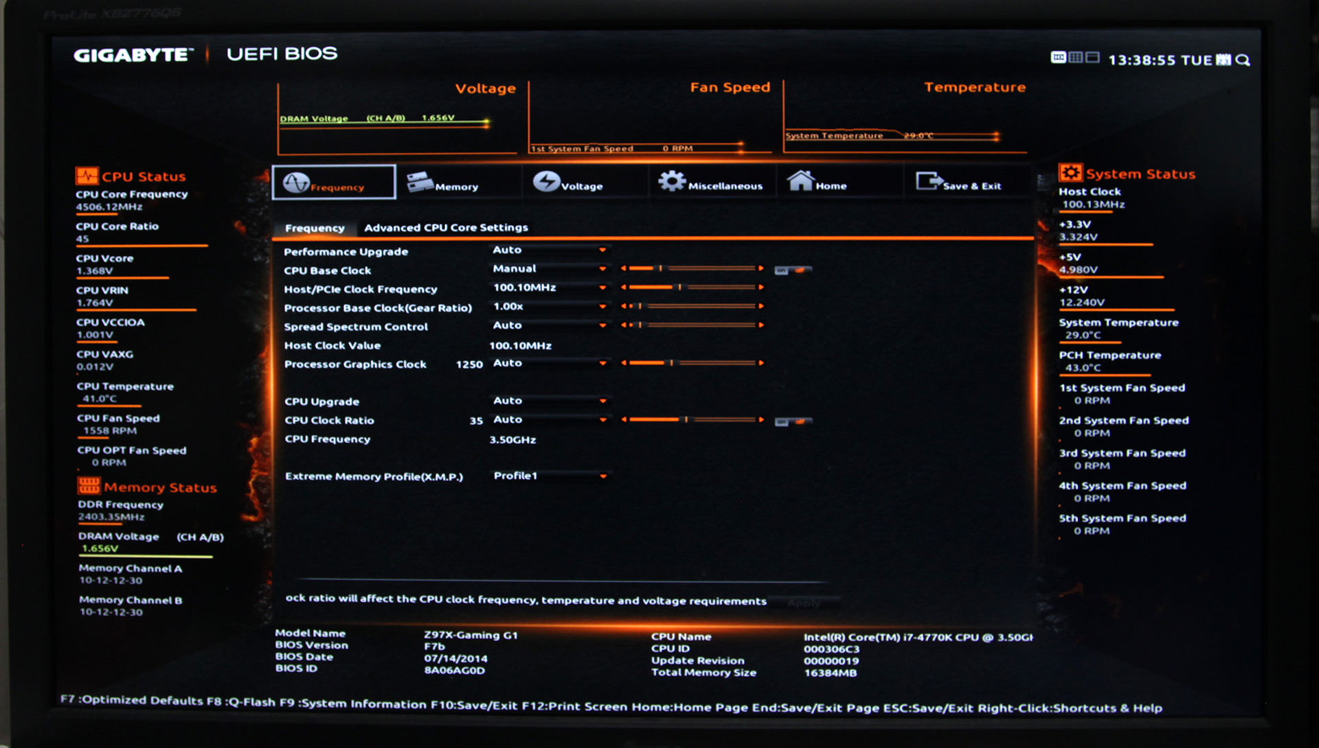Open the calendar icon next to TUE
1319x748 pixels.
click(x=1224, y=60)
